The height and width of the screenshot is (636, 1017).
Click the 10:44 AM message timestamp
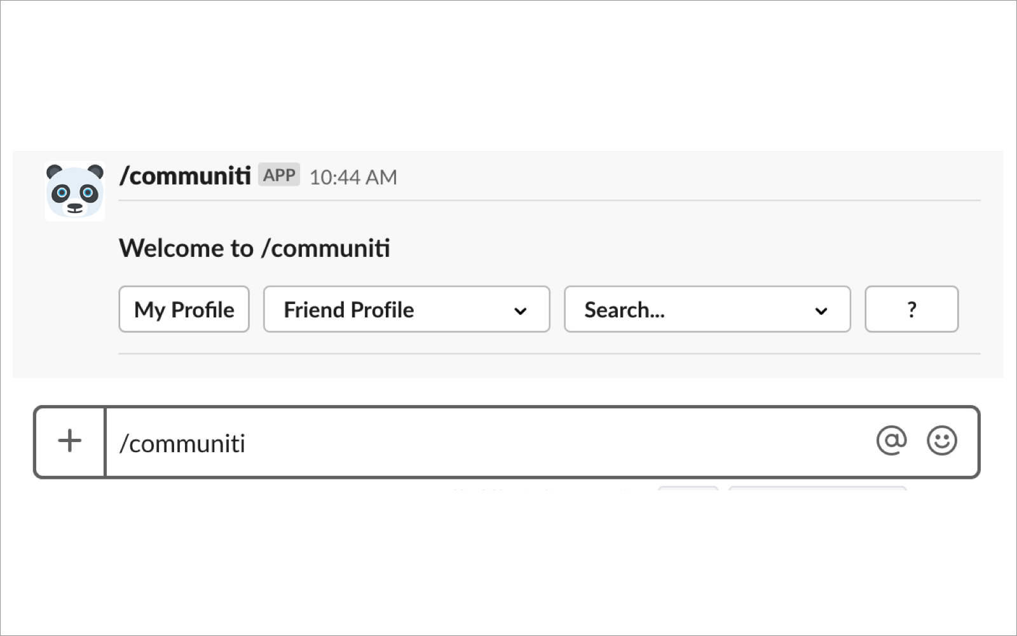coord(353,177)
